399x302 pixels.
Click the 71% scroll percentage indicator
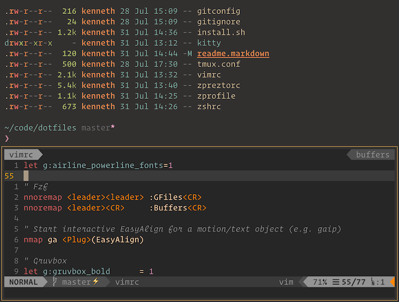tap(320, 282)
